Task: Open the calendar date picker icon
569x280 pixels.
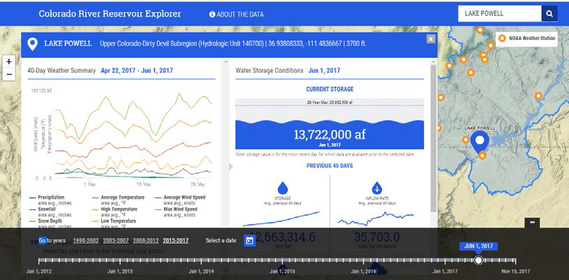Action: [249, 240]
